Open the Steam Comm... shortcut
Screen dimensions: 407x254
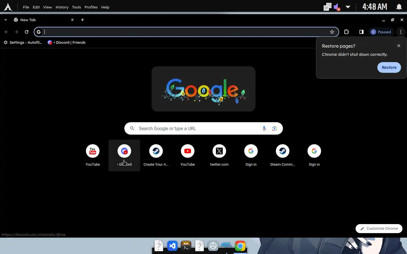pos(283,155)
